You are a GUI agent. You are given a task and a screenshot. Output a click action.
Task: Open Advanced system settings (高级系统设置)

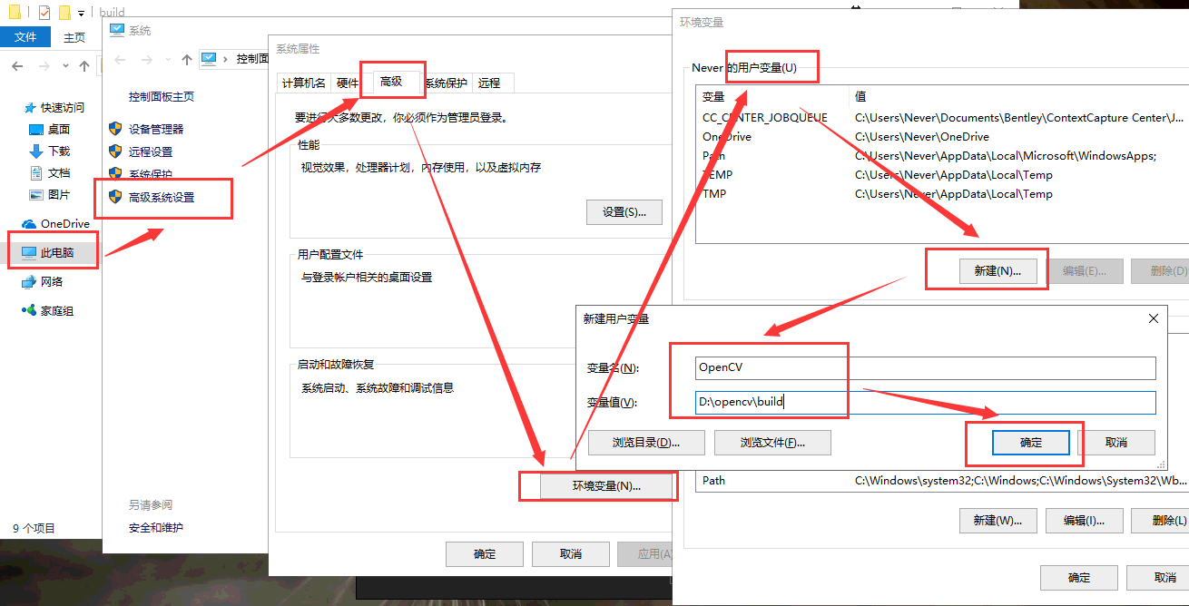162,198
